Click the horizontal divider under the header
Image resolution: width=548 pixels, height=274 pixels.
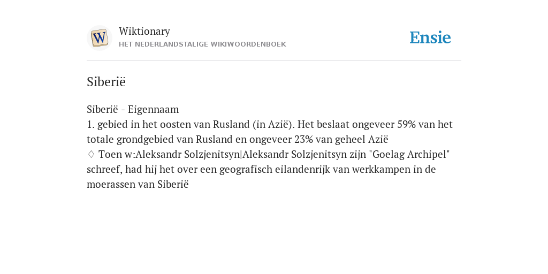point(274,61)
